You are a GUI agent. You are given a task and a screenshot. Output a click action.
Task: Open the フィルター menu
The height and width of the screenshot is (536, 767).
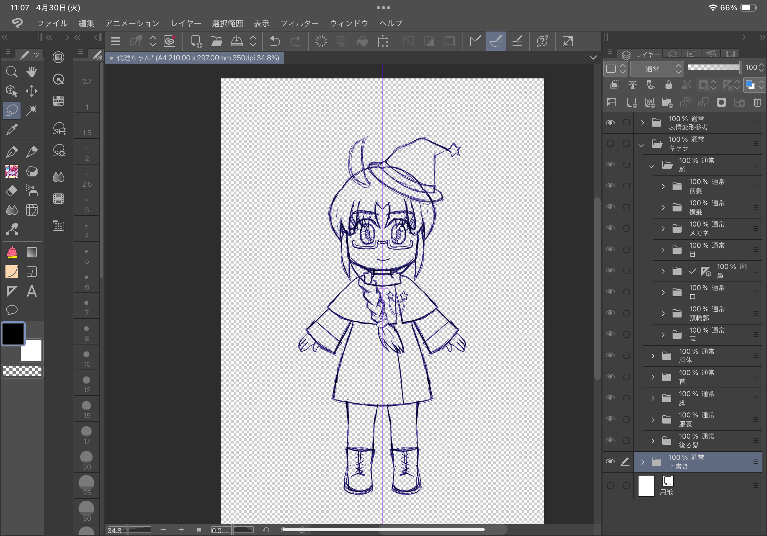[299, 23]
